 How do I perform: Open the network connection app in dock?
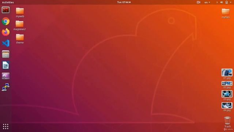pyautogui.click(x=6, y=87)
